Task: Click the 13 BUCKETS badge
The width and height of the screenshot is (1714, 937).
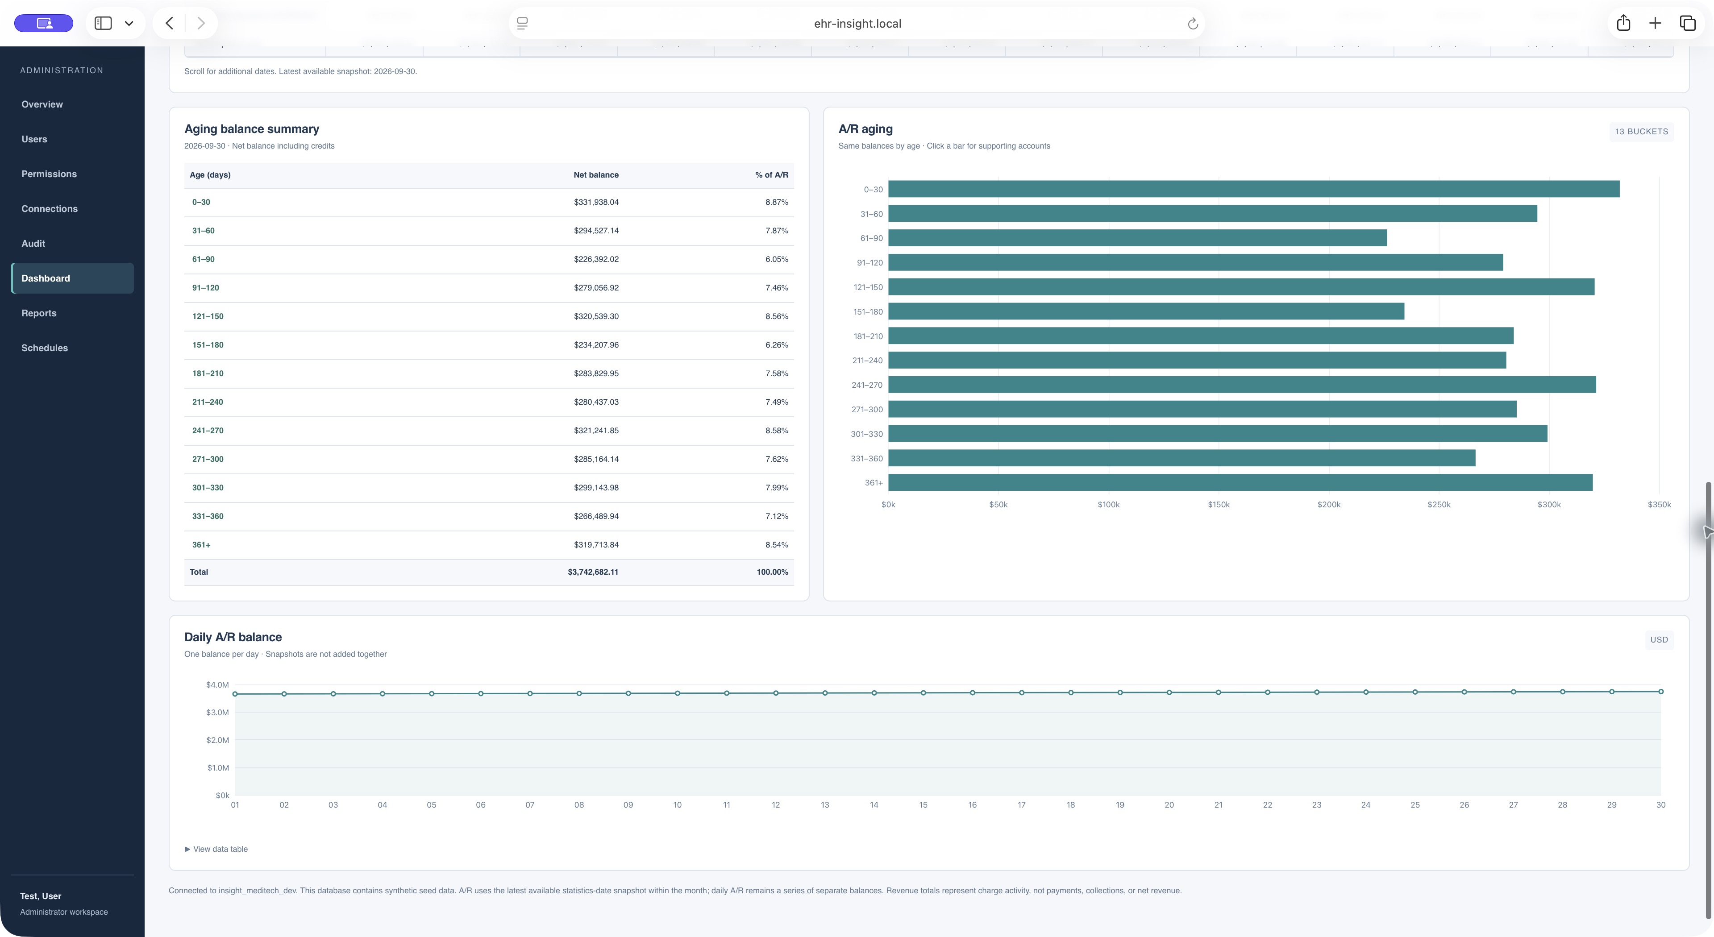Action: [1642, 132]
